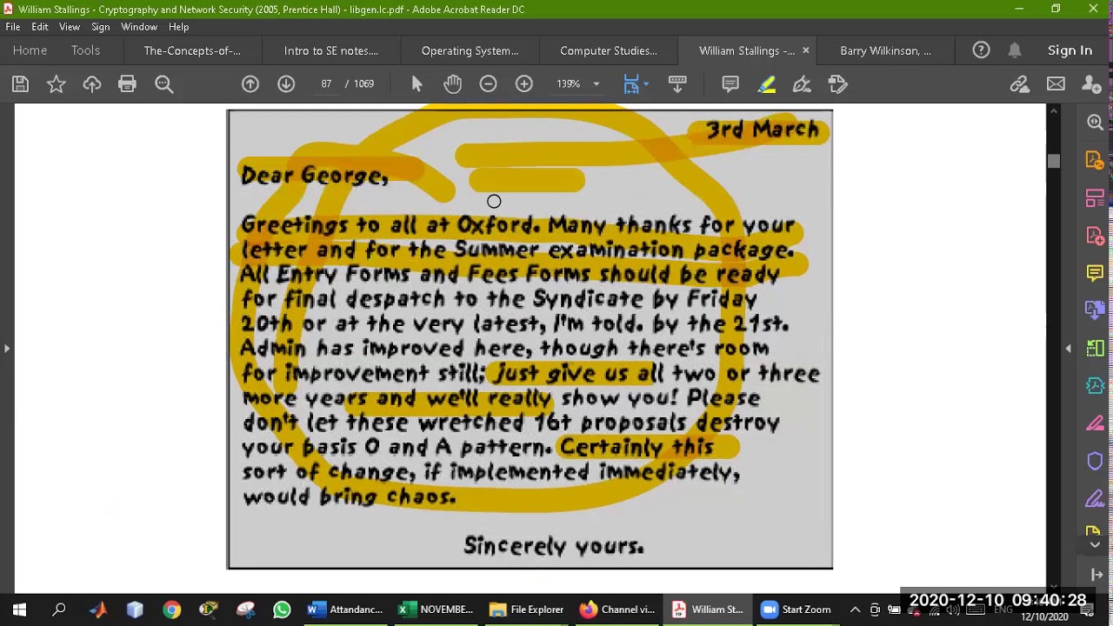
Task: Open the Edit menu
Action: tap(40, 27)
